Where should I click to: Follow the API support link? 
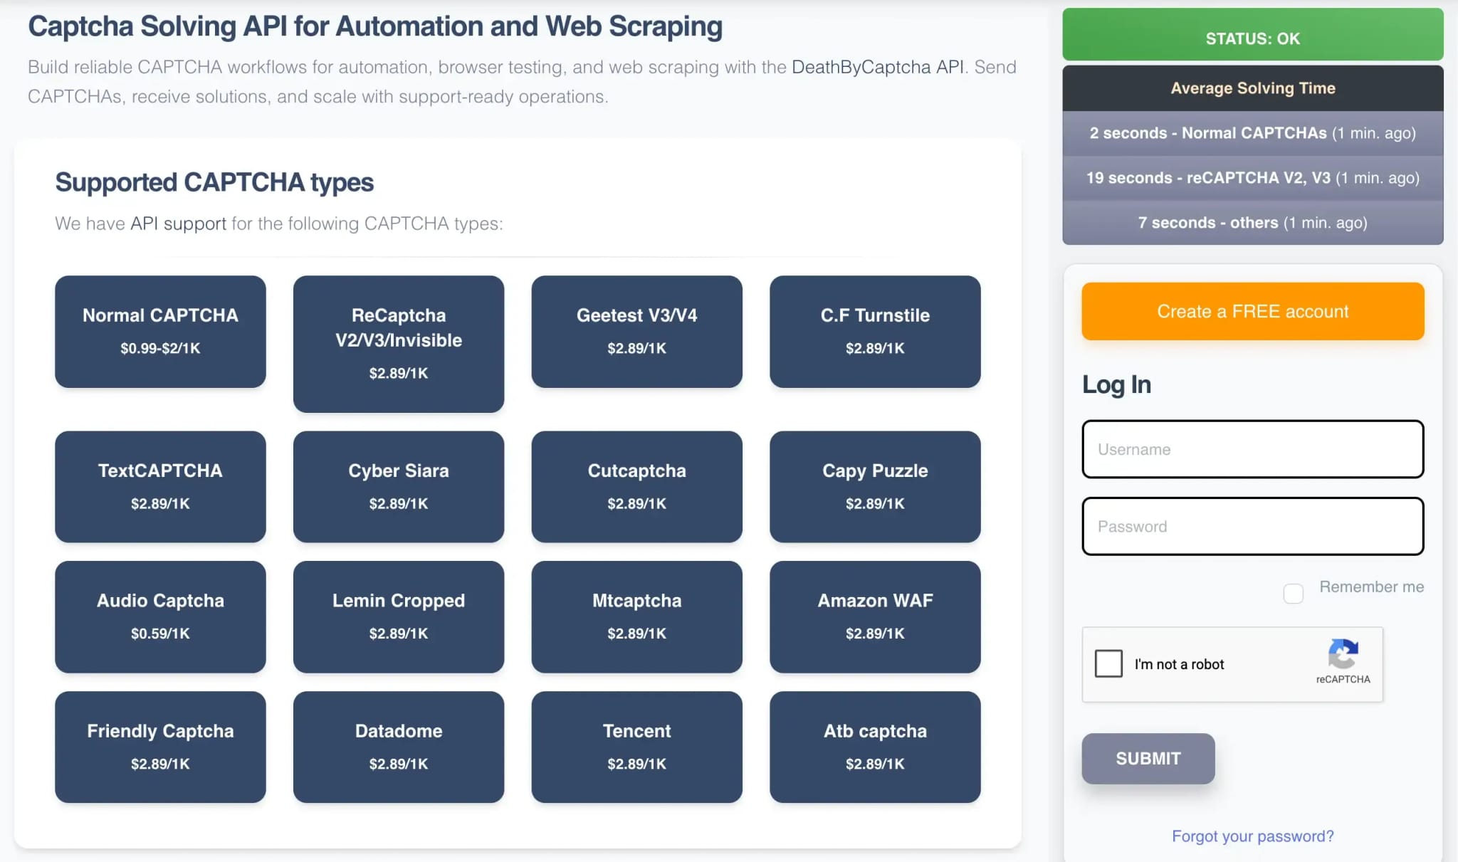(178, 224)
